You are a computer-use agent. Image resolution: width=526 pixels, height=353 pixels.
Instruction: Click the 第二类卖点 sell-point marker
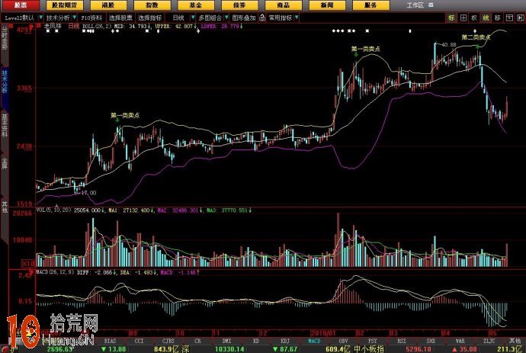point(476,37)
